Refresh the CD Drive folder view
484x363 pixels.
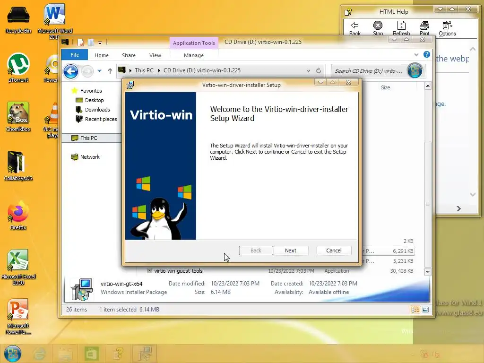click(319, 71)
